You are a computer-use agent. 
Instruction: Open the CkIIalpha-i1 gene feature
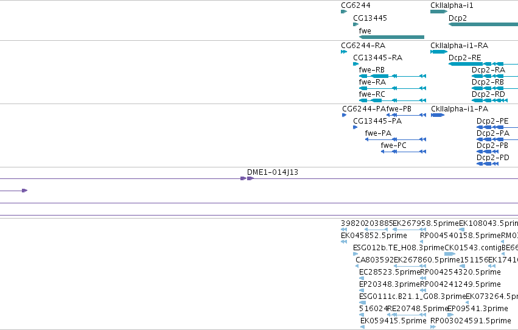(439, 12)
